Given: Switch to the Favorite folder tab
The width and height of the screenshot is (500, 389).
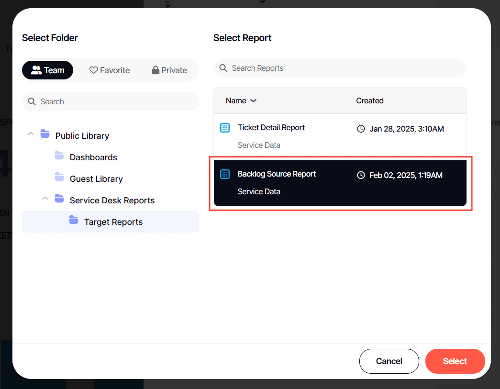Looking at the screenshot, I should (110, 70).
